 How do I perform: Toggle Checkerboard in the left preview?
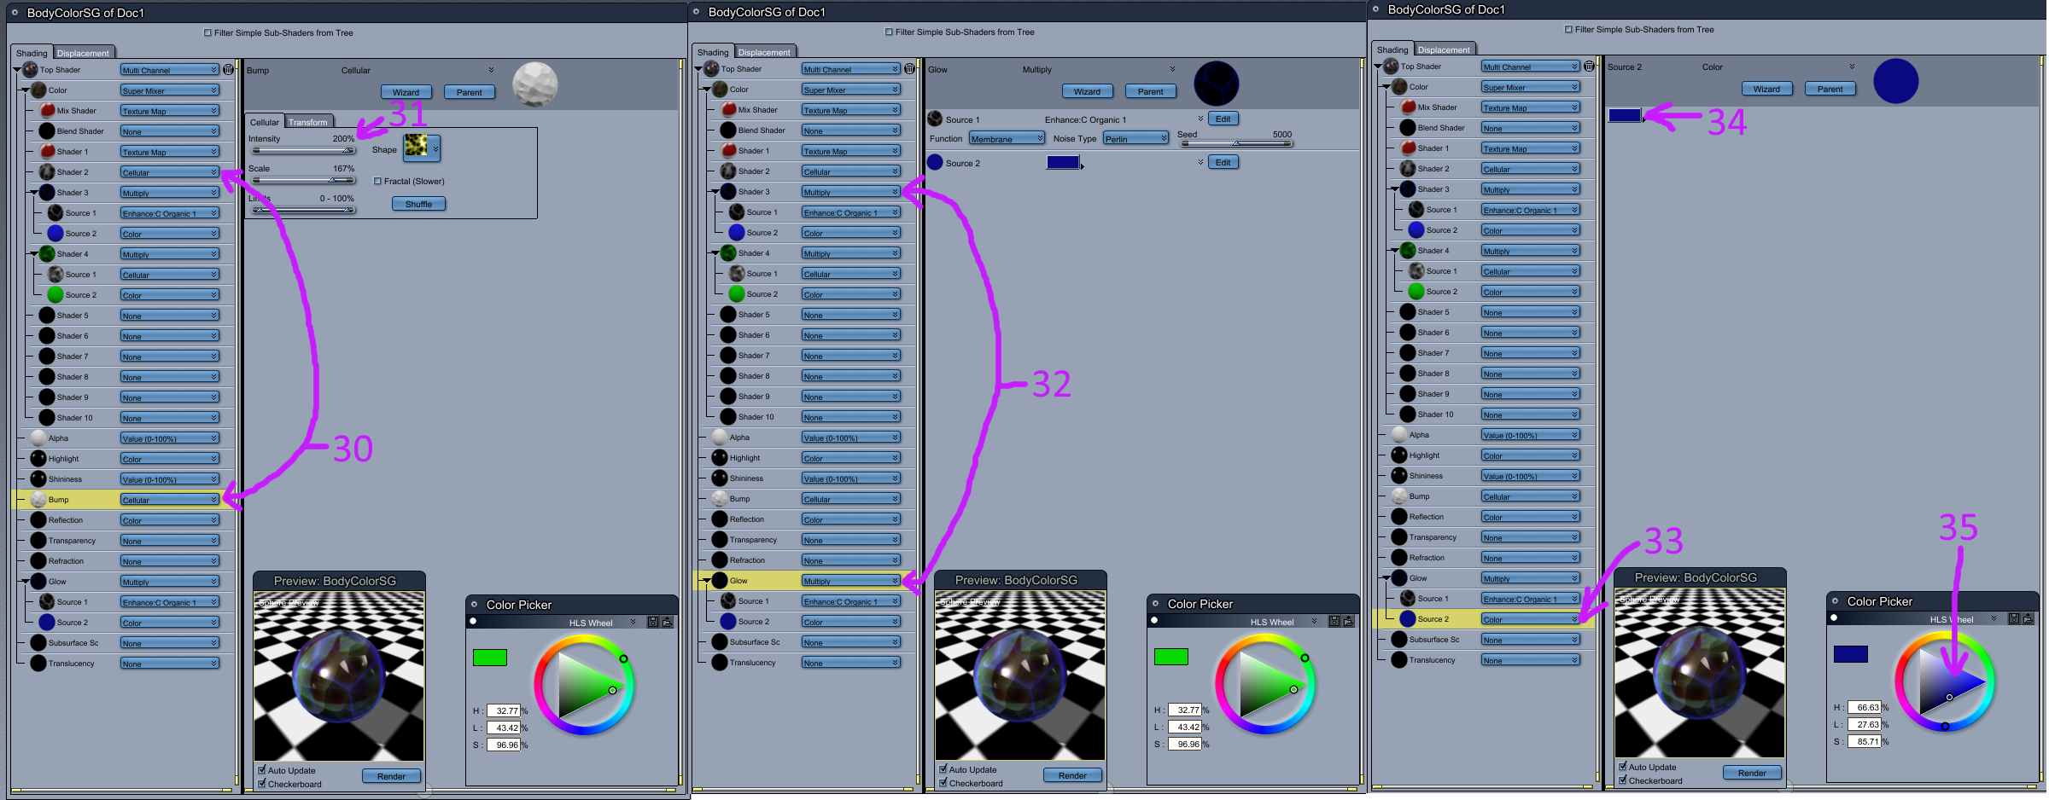(x=262, y=784)
